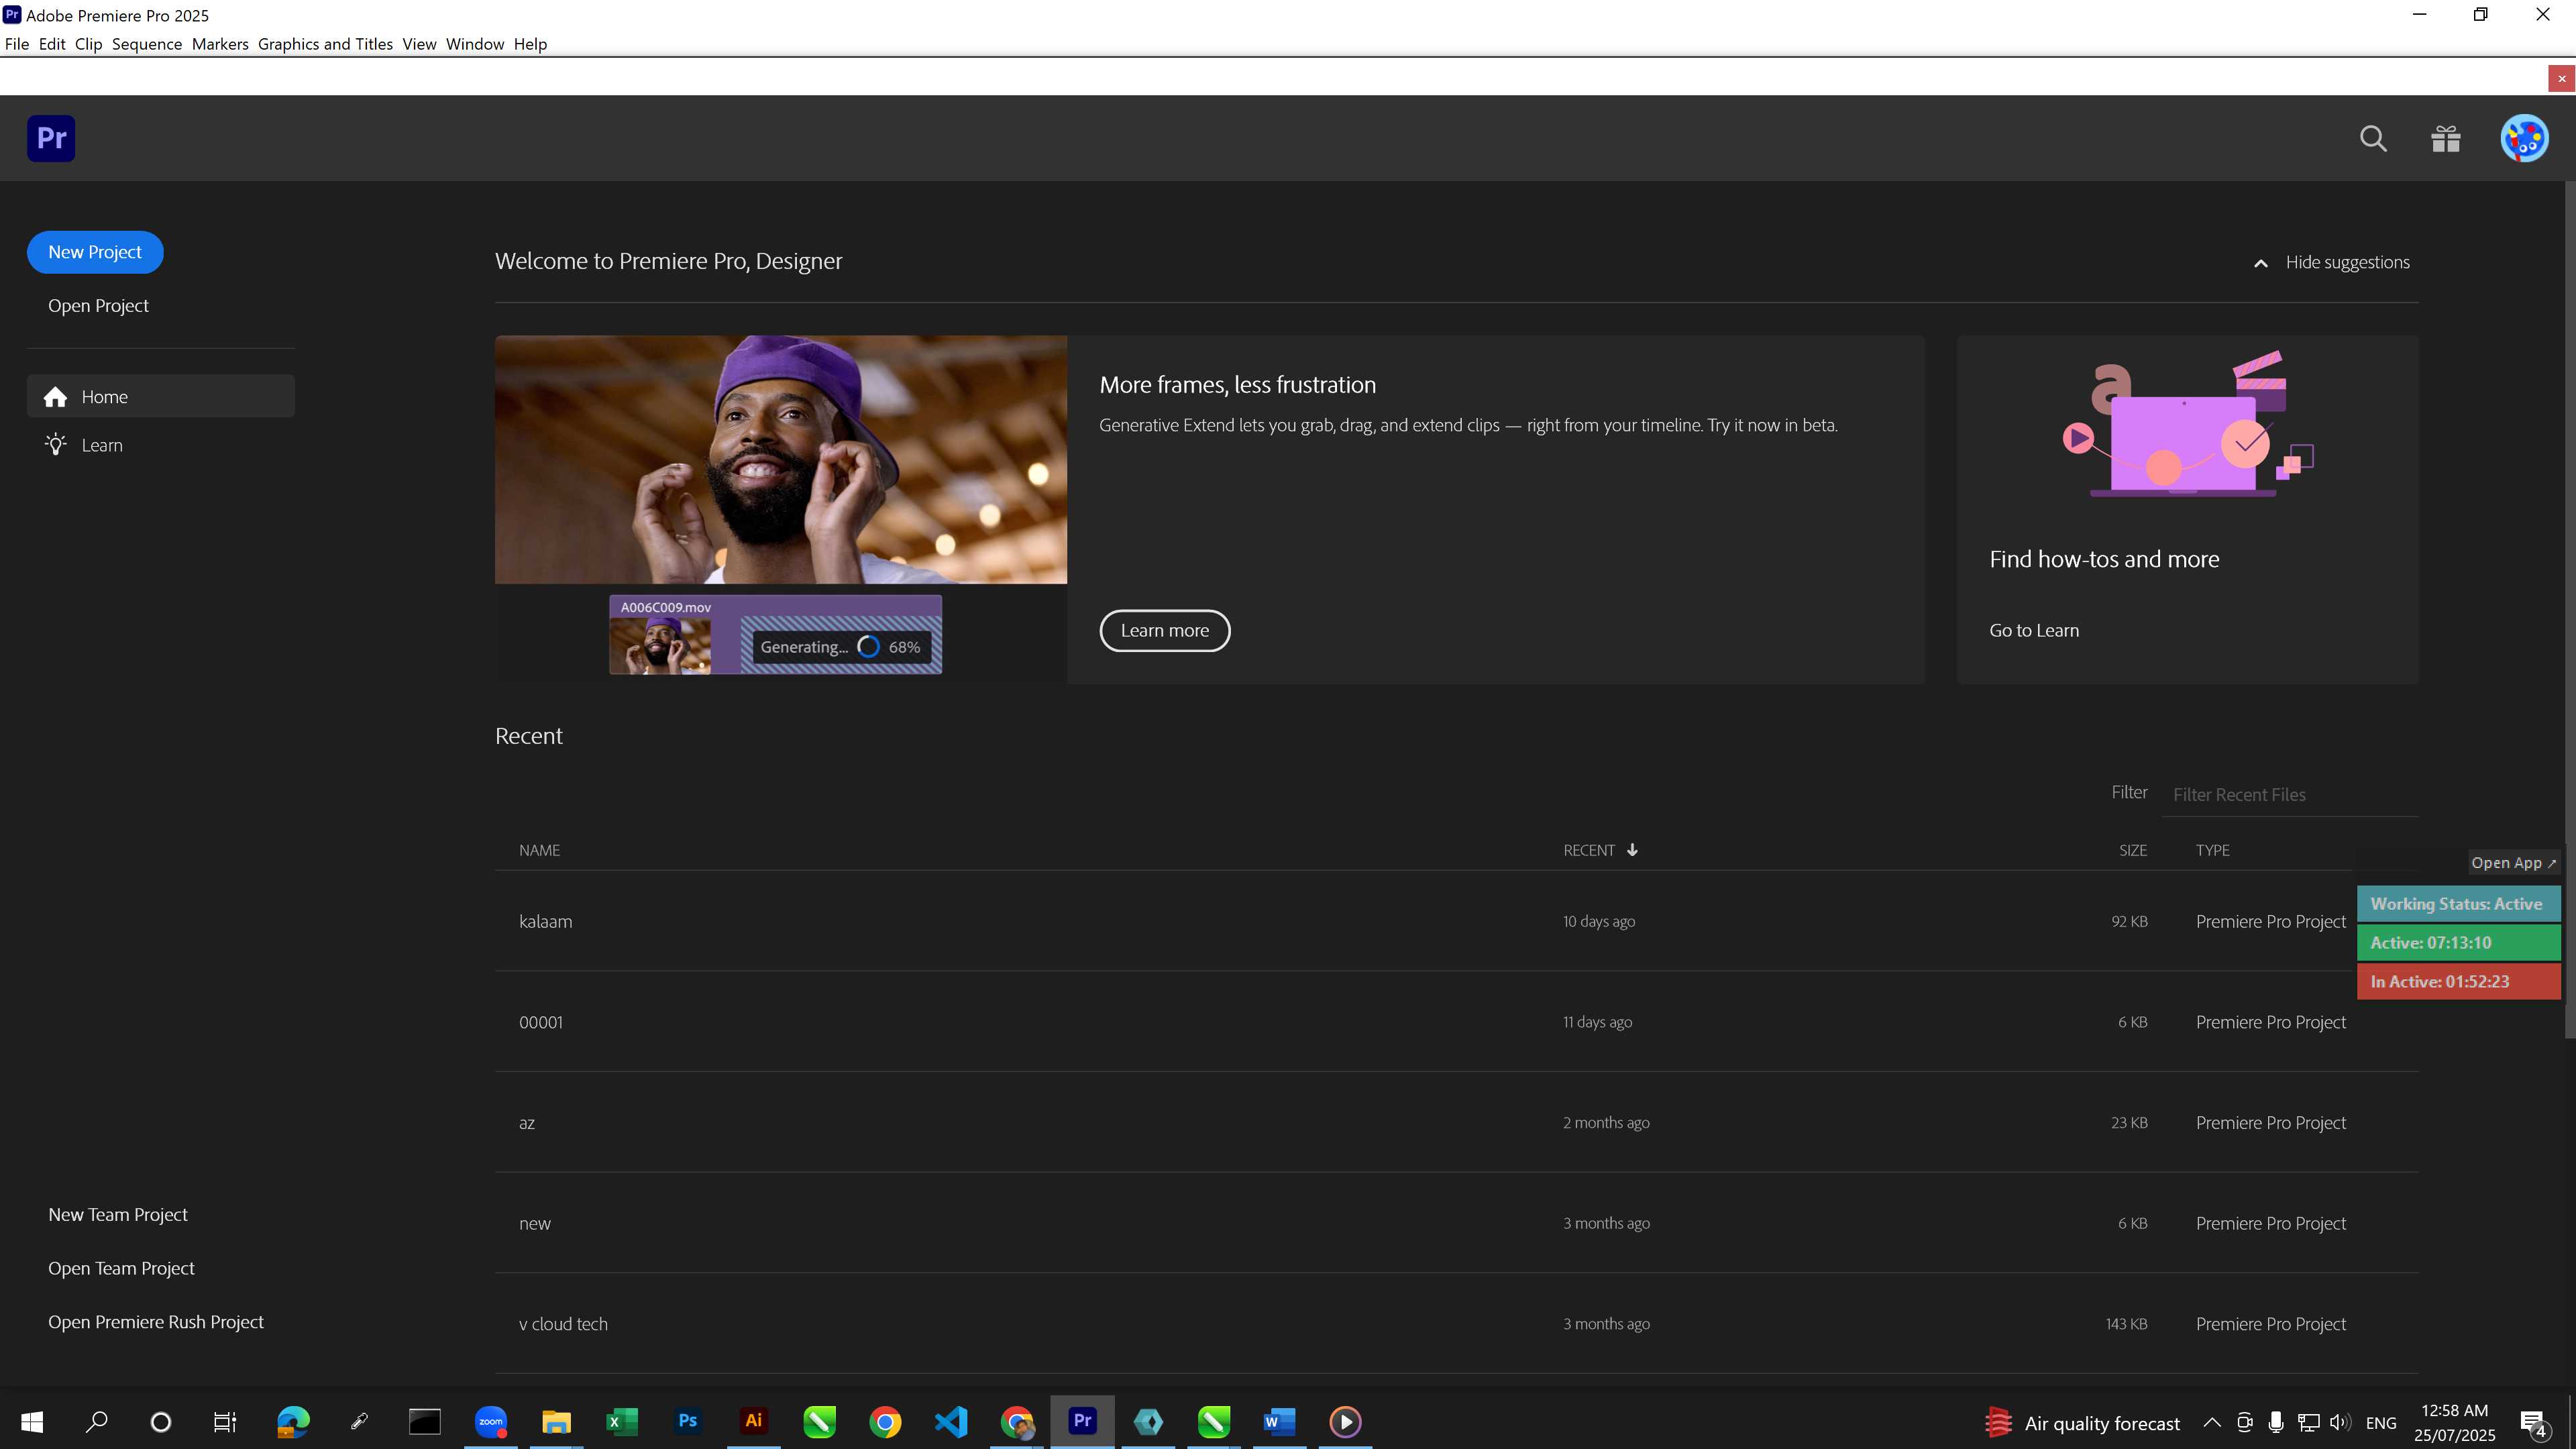Open Zoom from the taskbar
The width and height of the screenshot is (2576, 1449).
[x=491, y=1421]
